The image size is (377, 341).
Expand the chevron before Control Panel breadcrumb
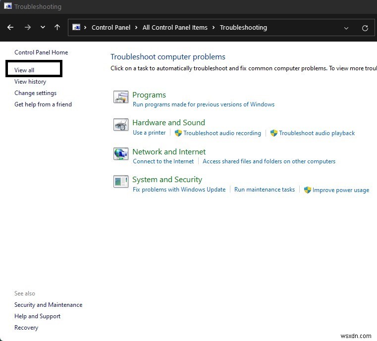pyautogui.click(x=85, y=27)
